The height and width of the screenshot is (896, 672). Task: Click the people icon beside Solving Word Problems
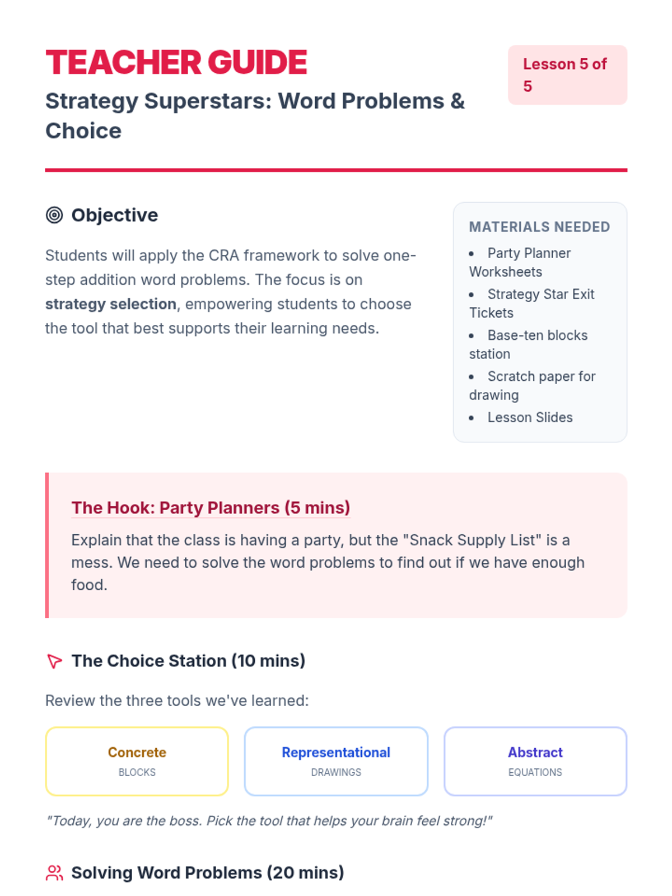pos(54,872)
